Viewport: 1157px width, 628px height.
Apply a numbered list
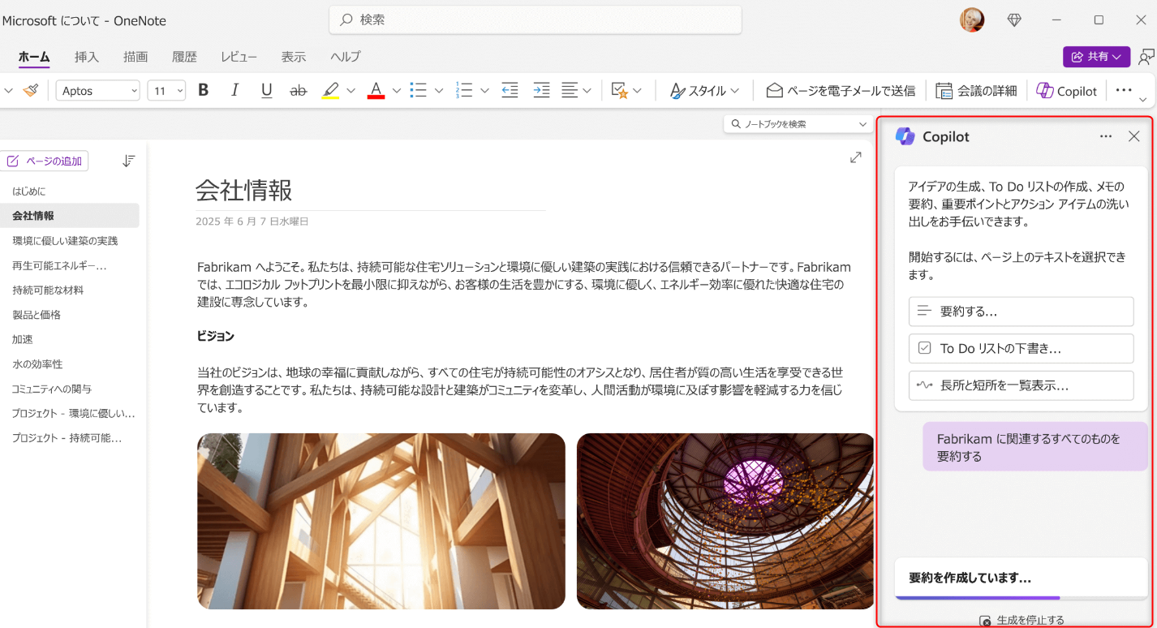coord(464,91)
